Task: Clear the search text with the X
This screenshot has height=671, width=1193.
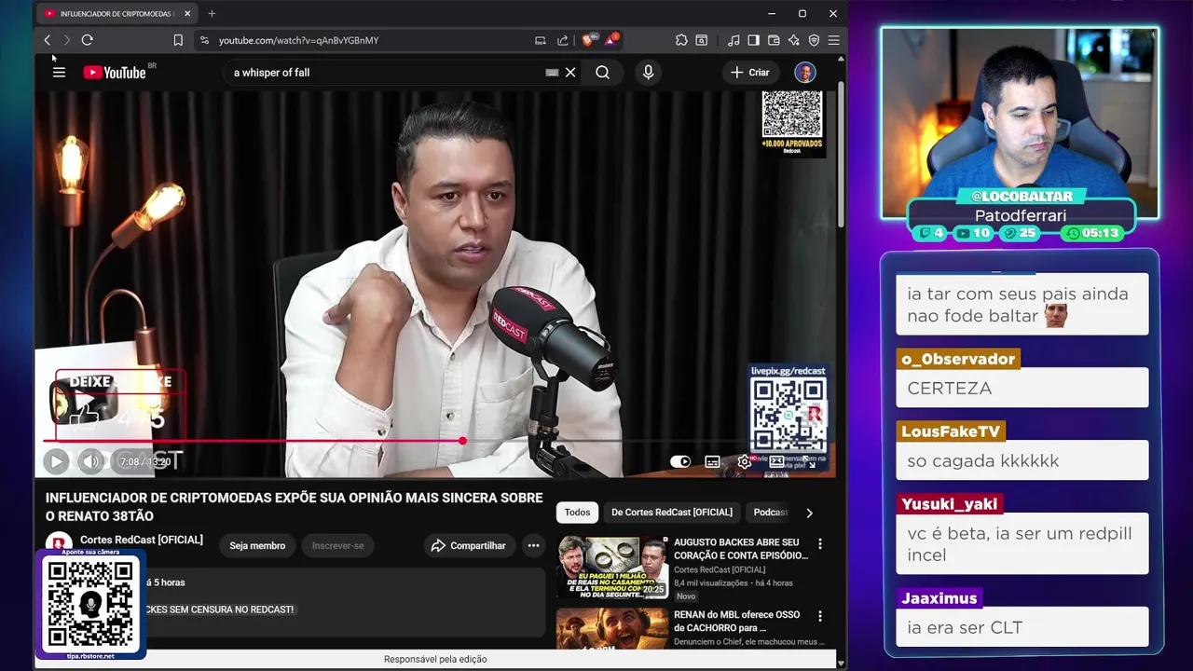Action: [570, 73]
